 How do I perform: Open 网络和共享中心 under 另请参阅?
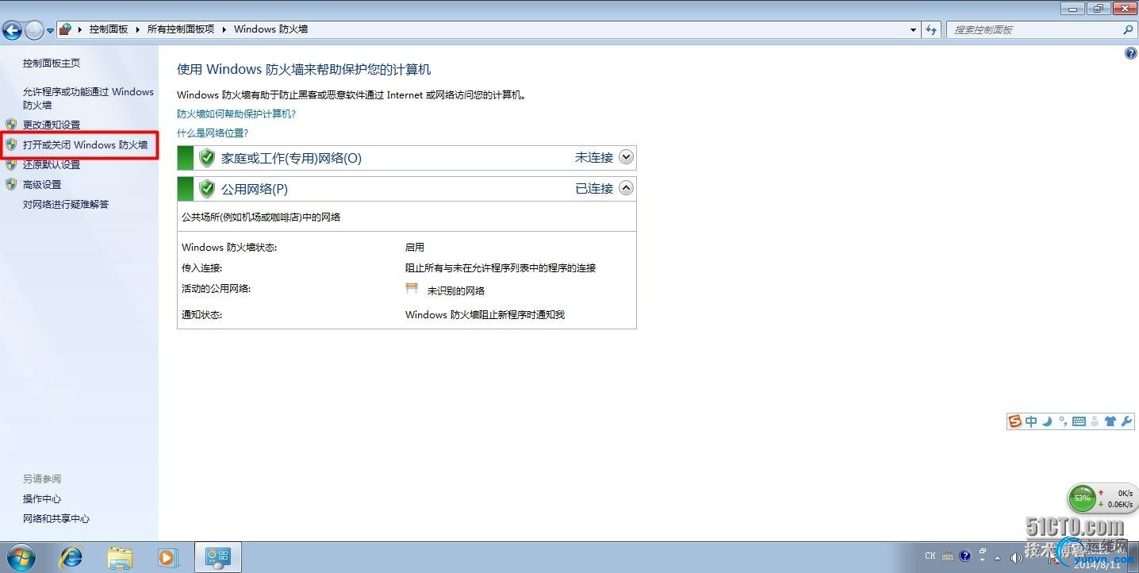(x=56, y=519)
